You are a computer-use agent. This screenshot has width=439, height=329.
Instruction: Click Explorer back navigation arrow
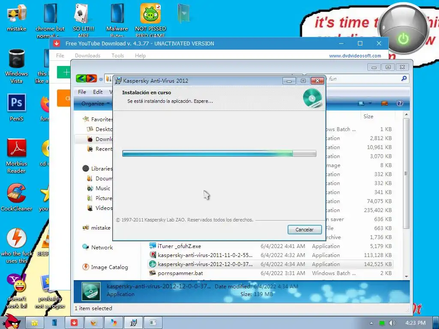(x=81, y=78)
